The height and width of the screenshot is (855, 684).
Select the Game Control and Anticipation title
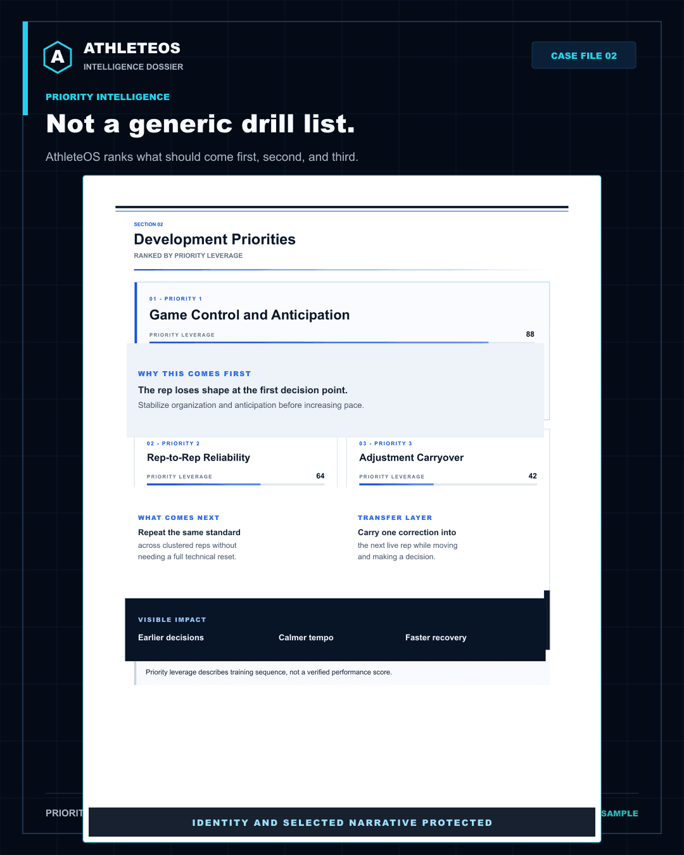coord(250,315)
